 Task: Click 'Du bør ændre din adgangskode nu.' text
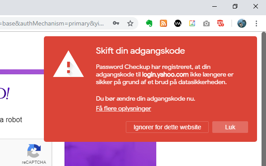tap(146, 99)
